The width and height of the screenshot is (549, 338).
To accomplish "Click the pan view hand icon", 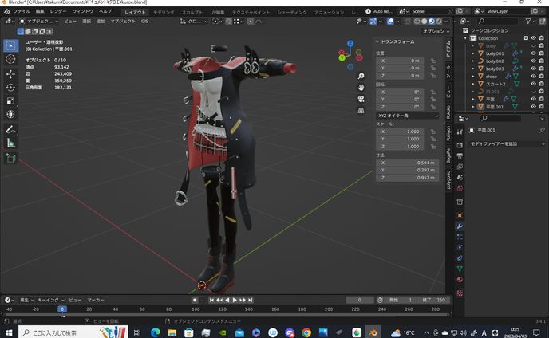I will (x=361, y=88).
